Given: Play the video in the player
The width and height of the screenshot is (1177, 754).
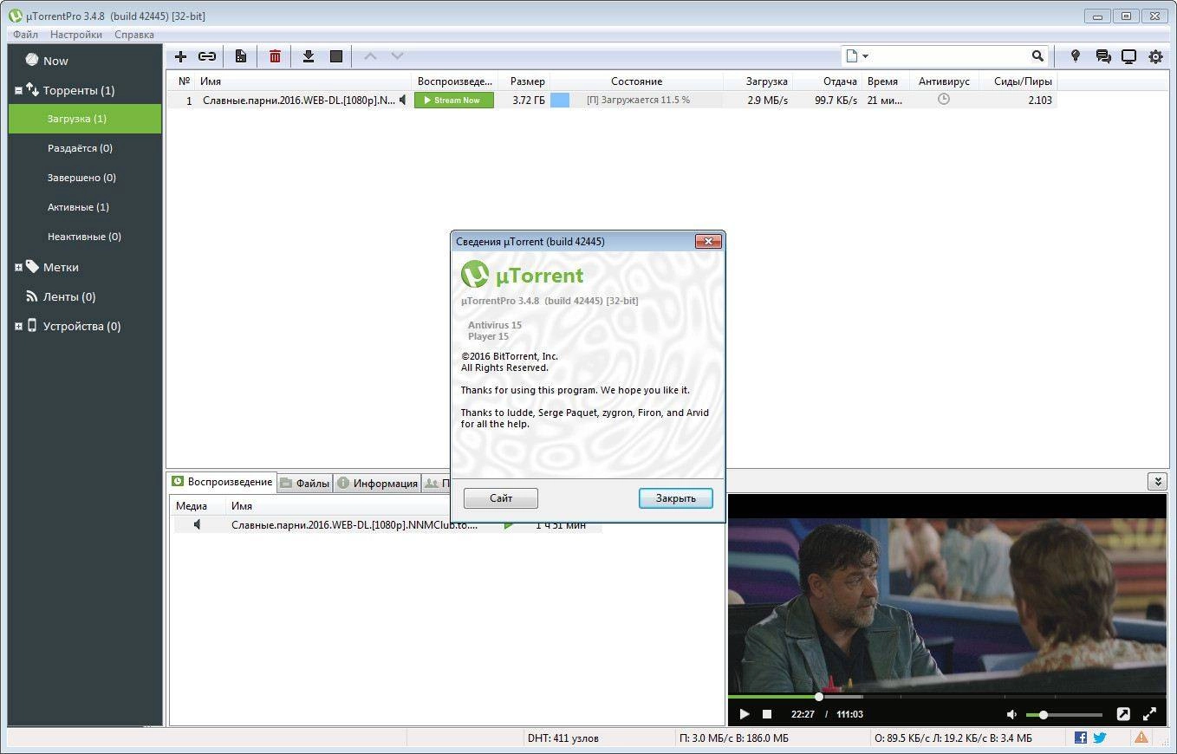Looking at the screenshot, I should (744, 714).
